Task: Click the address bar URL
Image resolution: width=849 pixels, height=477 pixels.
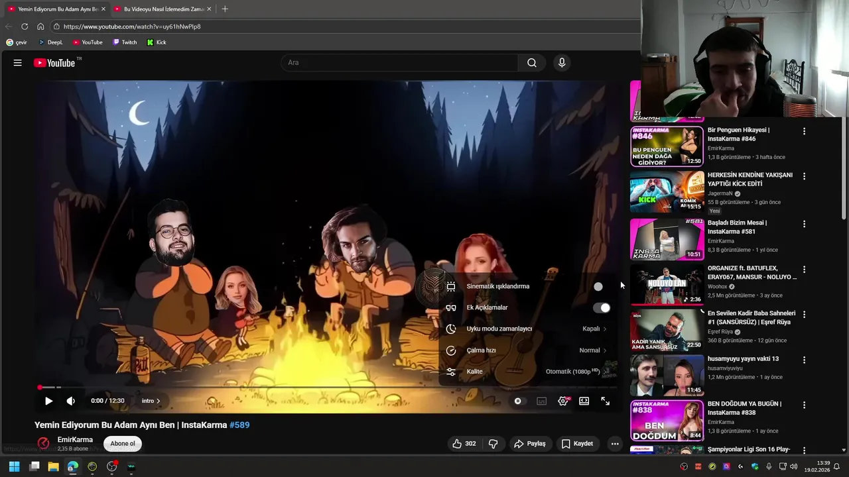Action: point(132,26)
